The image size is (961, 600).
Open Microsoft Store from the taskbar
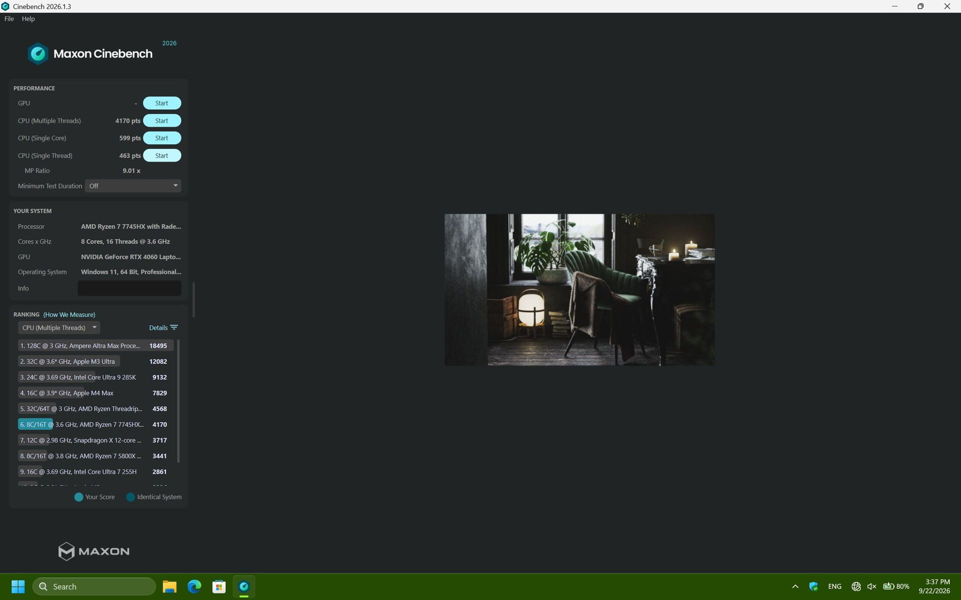tap(219, 586)
